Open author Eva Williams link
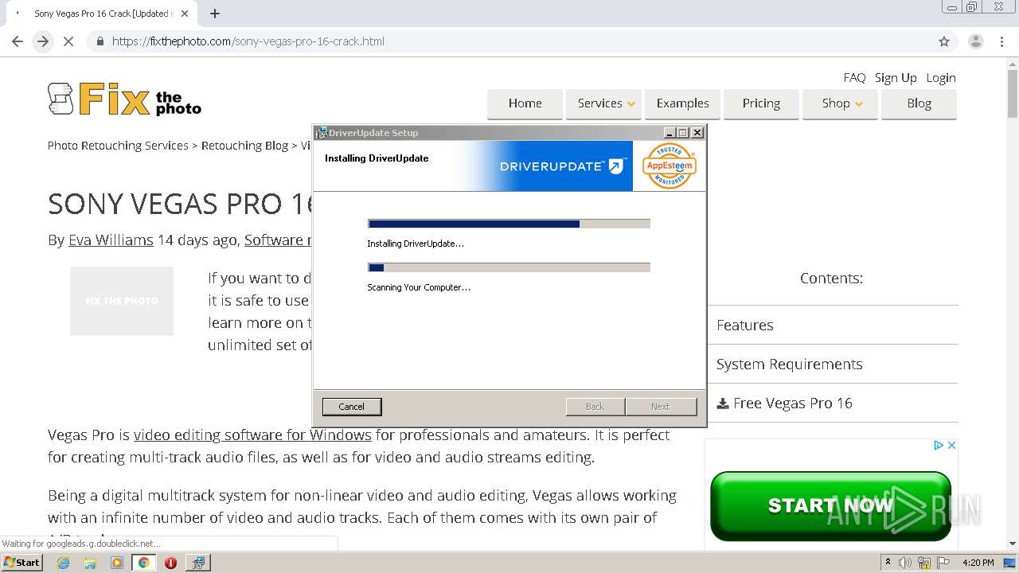Viewport: 1019px width, 573px height. point(111,240)
